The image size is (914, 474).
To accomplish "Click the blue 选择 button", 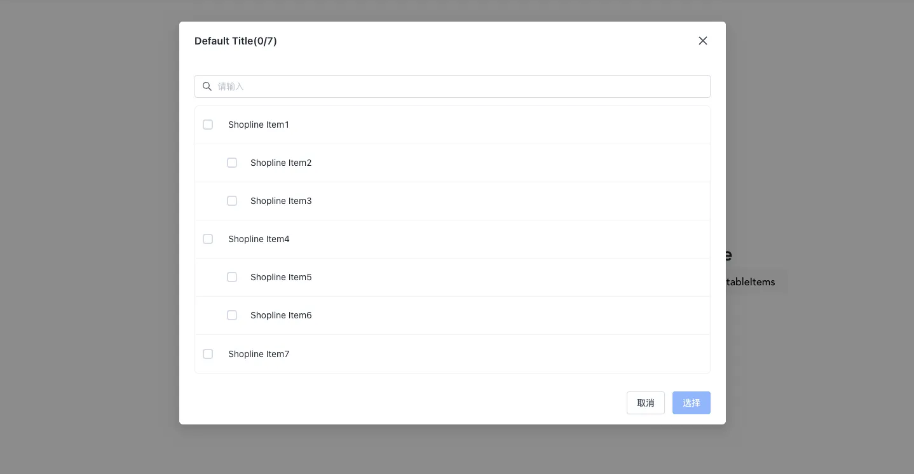I will [691, 403].
